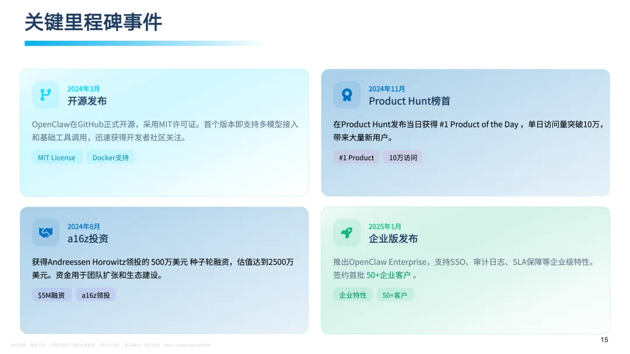Click the Product Hunt榜首 heading
630x354 pixels.
pyautogui.click(x=409, y=101)
